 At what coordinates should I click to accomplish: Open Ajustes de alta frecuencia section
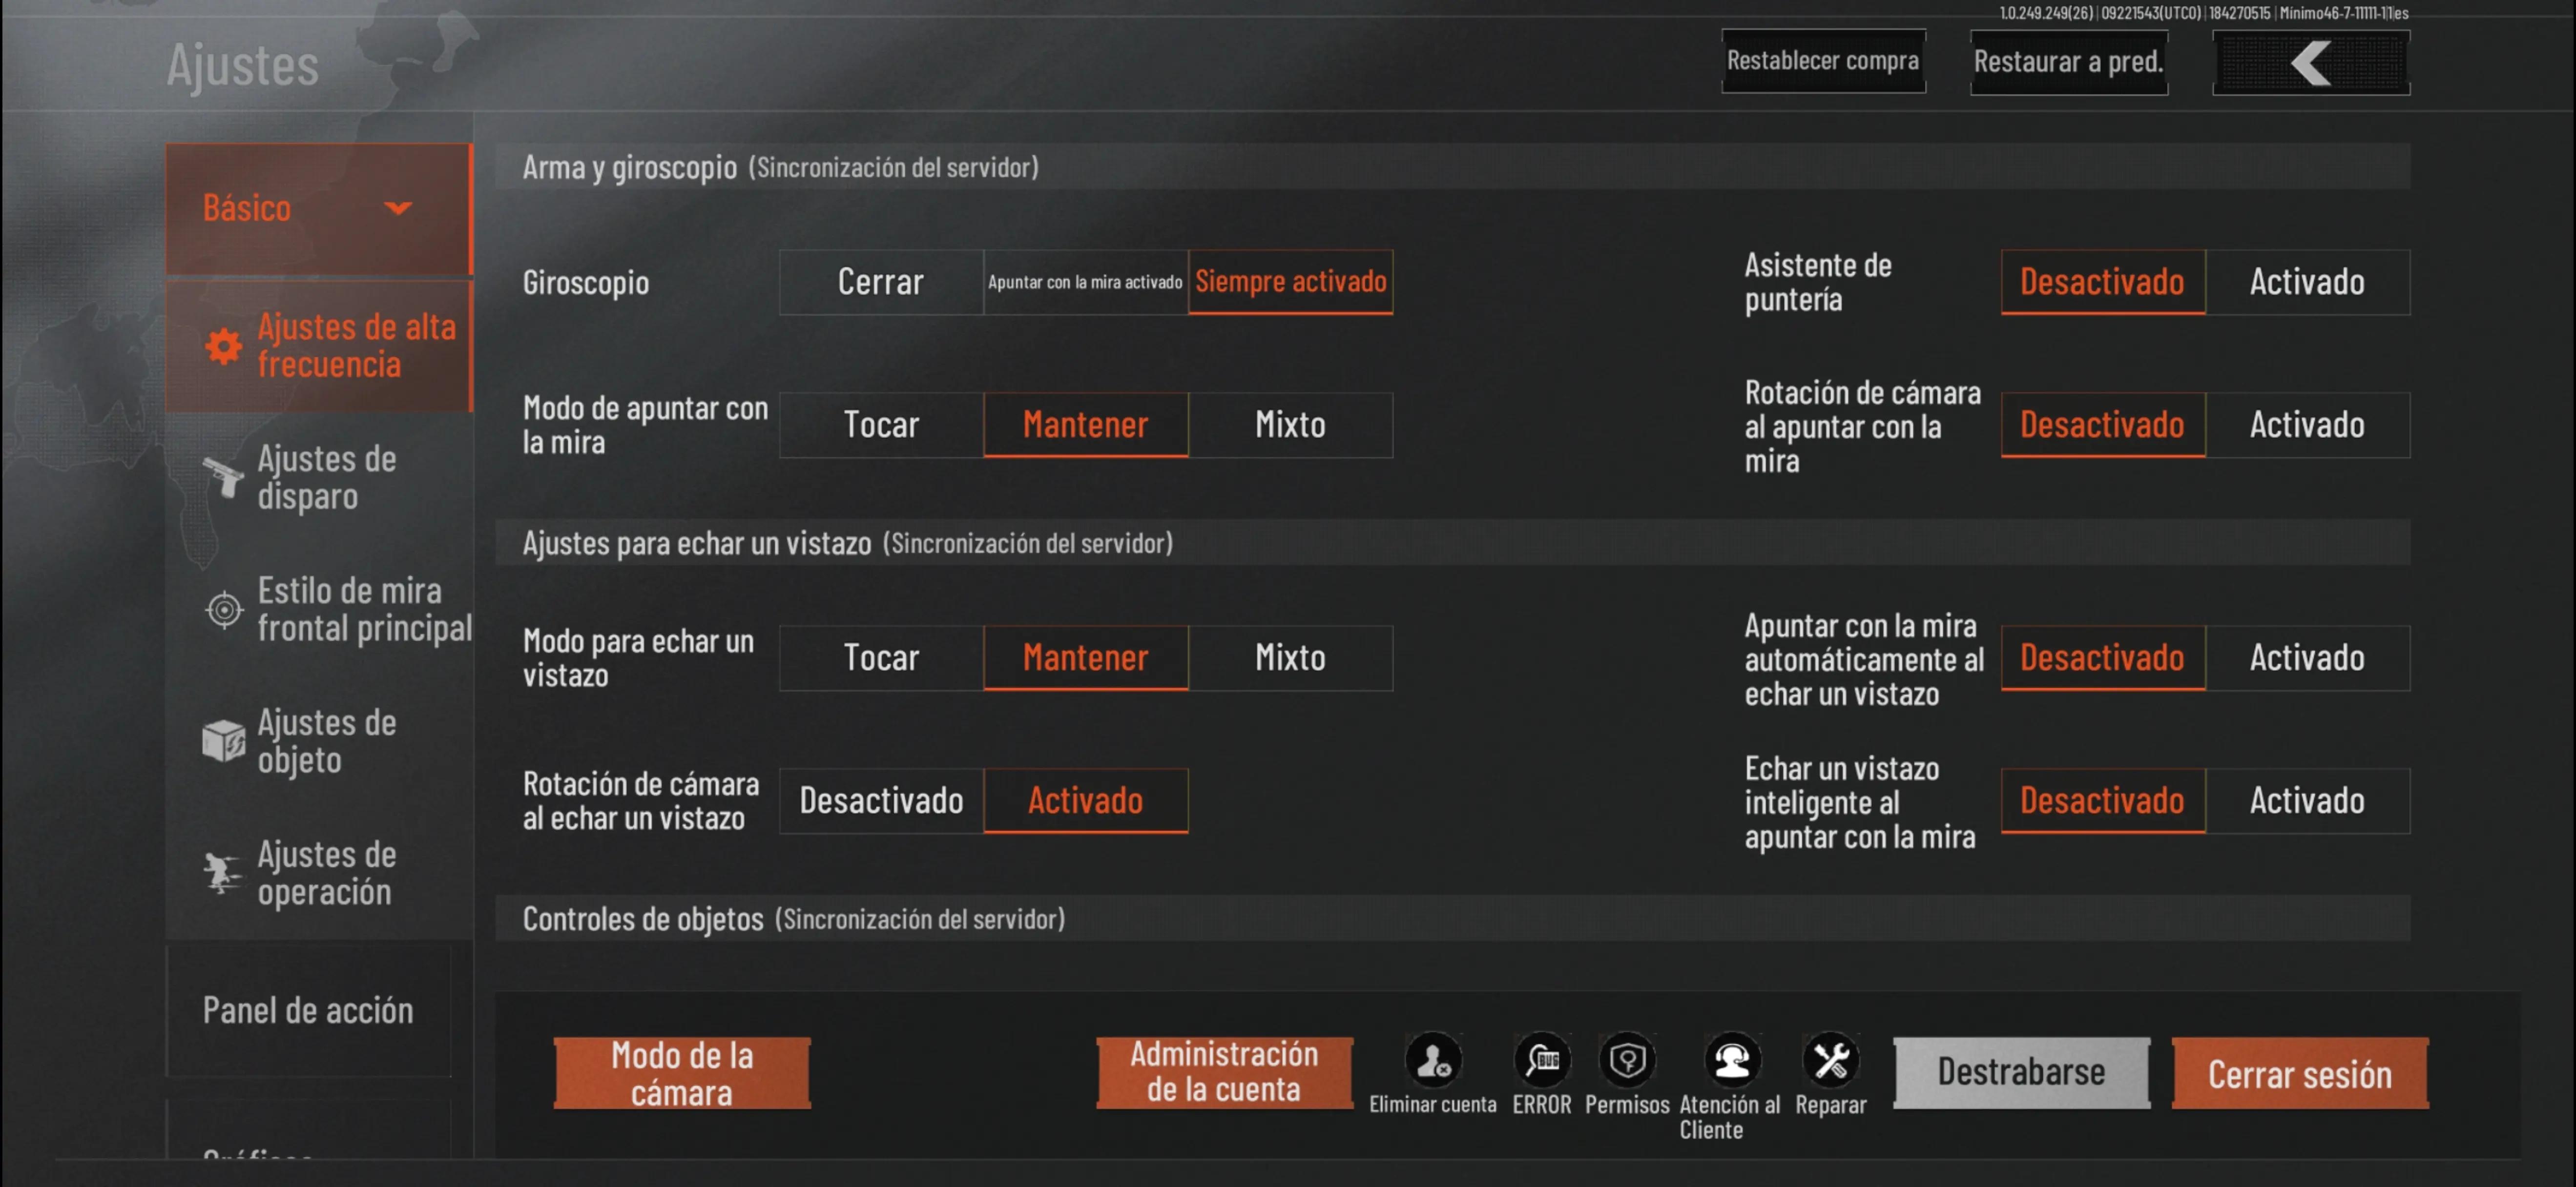(319, 346)
